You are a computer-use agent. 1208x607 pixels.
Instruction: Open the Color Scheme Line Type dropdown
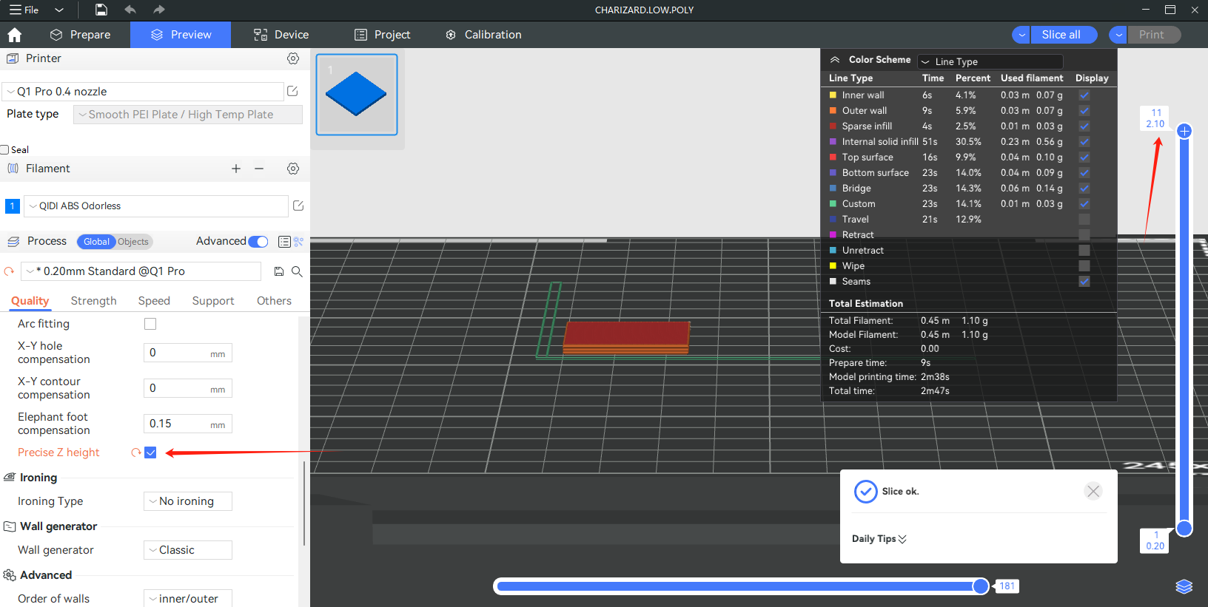coord(990,61)
